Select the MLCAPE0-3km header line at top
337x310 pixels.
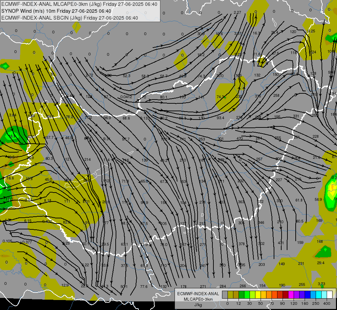79,4
